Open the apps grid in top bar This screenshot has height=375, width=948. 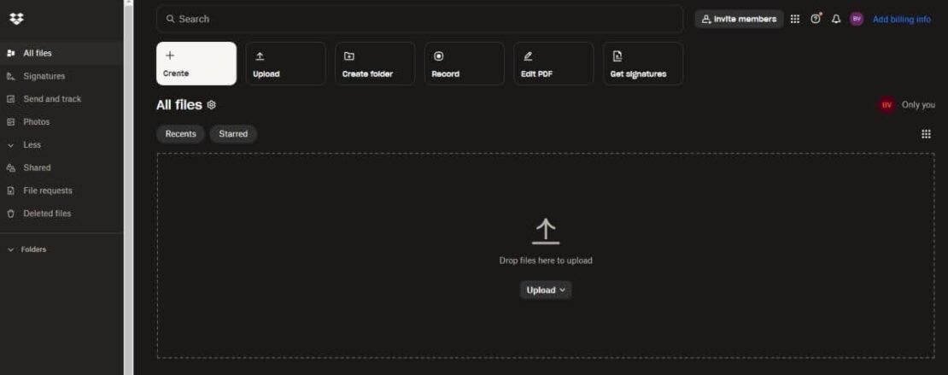[x=795, y=20]
